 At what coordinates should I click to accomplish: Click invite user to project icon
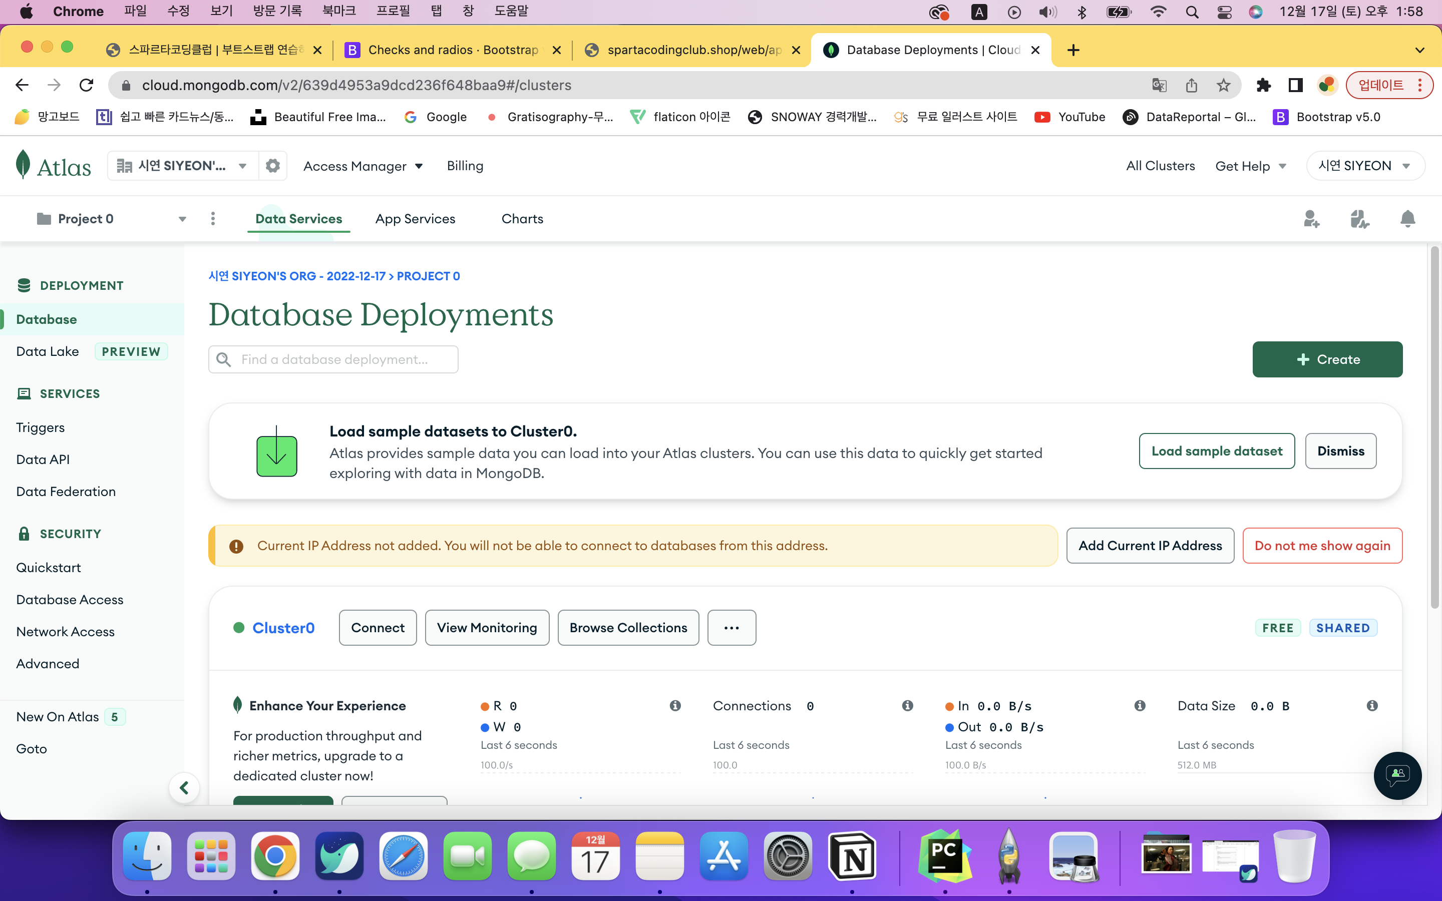1311,219
